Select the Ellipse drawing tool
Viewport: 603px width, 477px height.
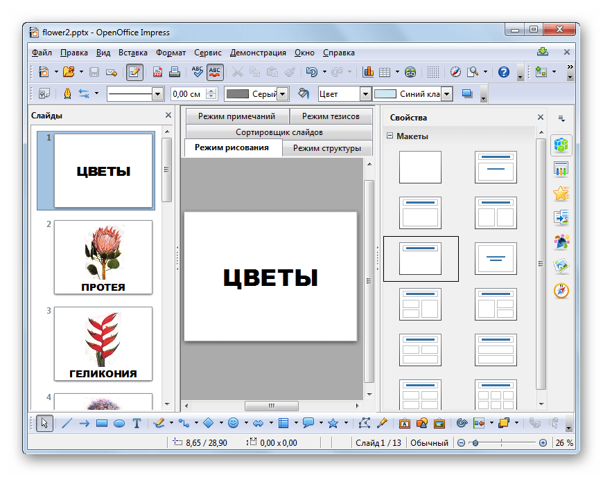coord(119,423)
